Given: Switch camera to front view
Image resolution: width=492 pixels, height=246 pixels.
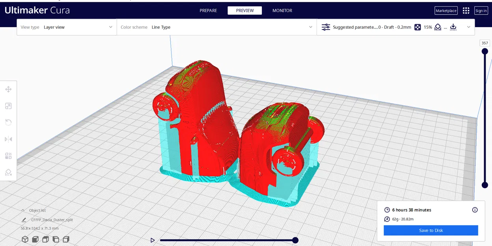Looking at the screenshot, I should point(35,239).
